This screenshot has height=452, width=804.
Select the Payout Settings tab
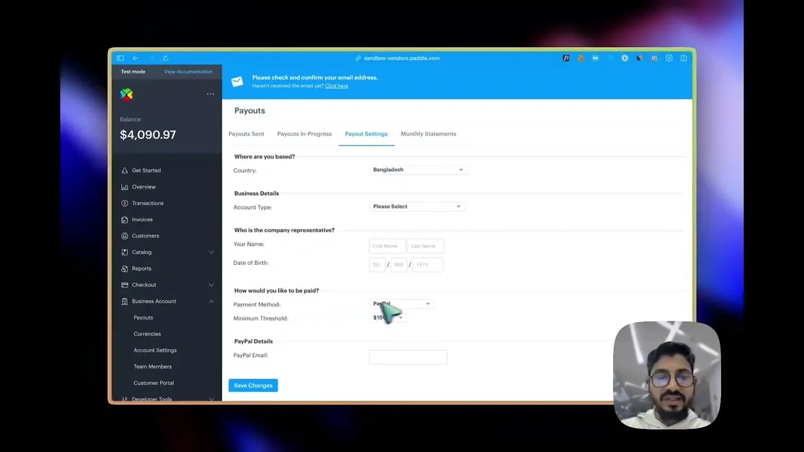pos(366,134)
